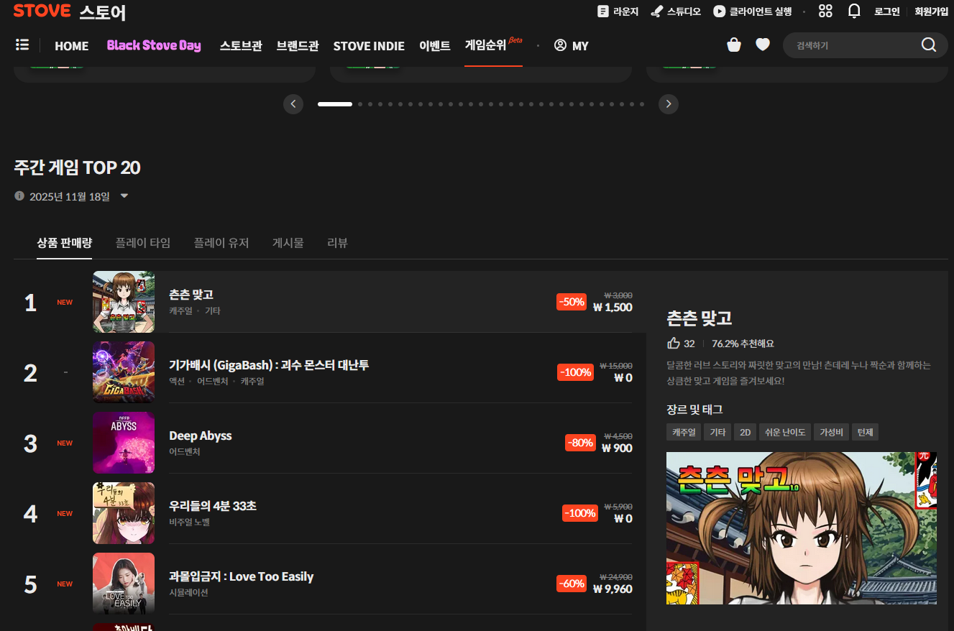Image resolution: width=954 pixels, height=631 pixels.
Task: Click the large 촌촌 맞고 preview image
Action: pos(802,528)
